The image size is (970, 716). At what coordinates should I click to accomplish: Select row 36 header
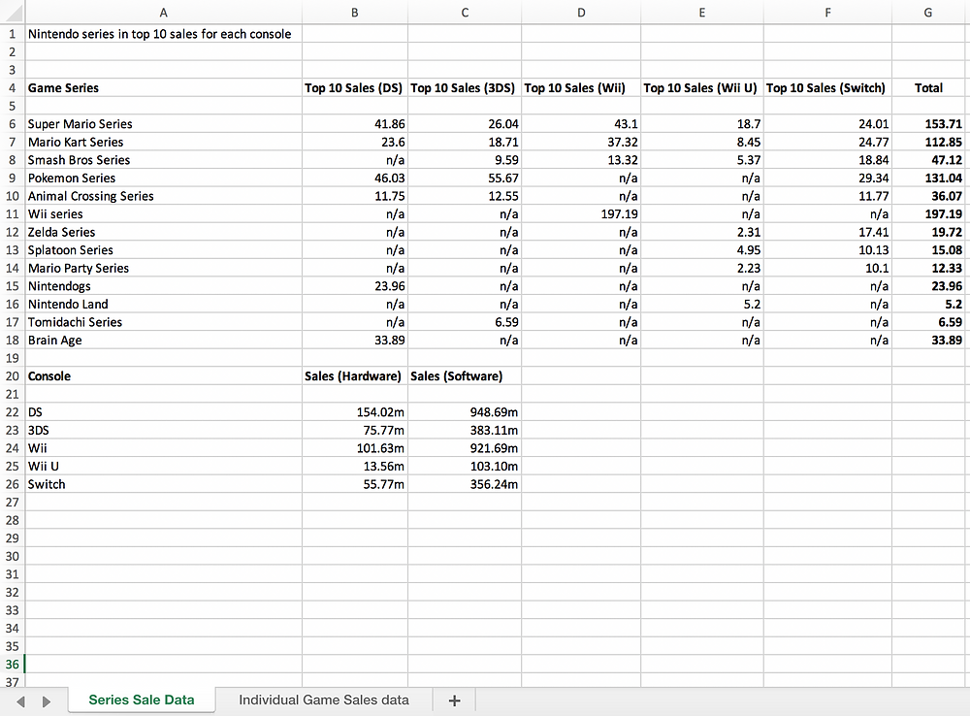pos(13,664)
